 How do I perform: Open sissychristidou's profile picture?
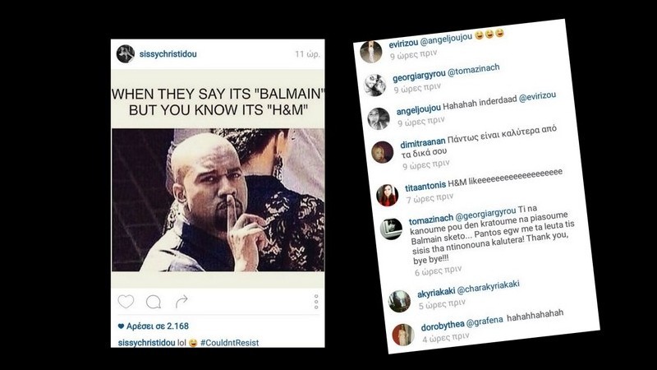[126, 53]
